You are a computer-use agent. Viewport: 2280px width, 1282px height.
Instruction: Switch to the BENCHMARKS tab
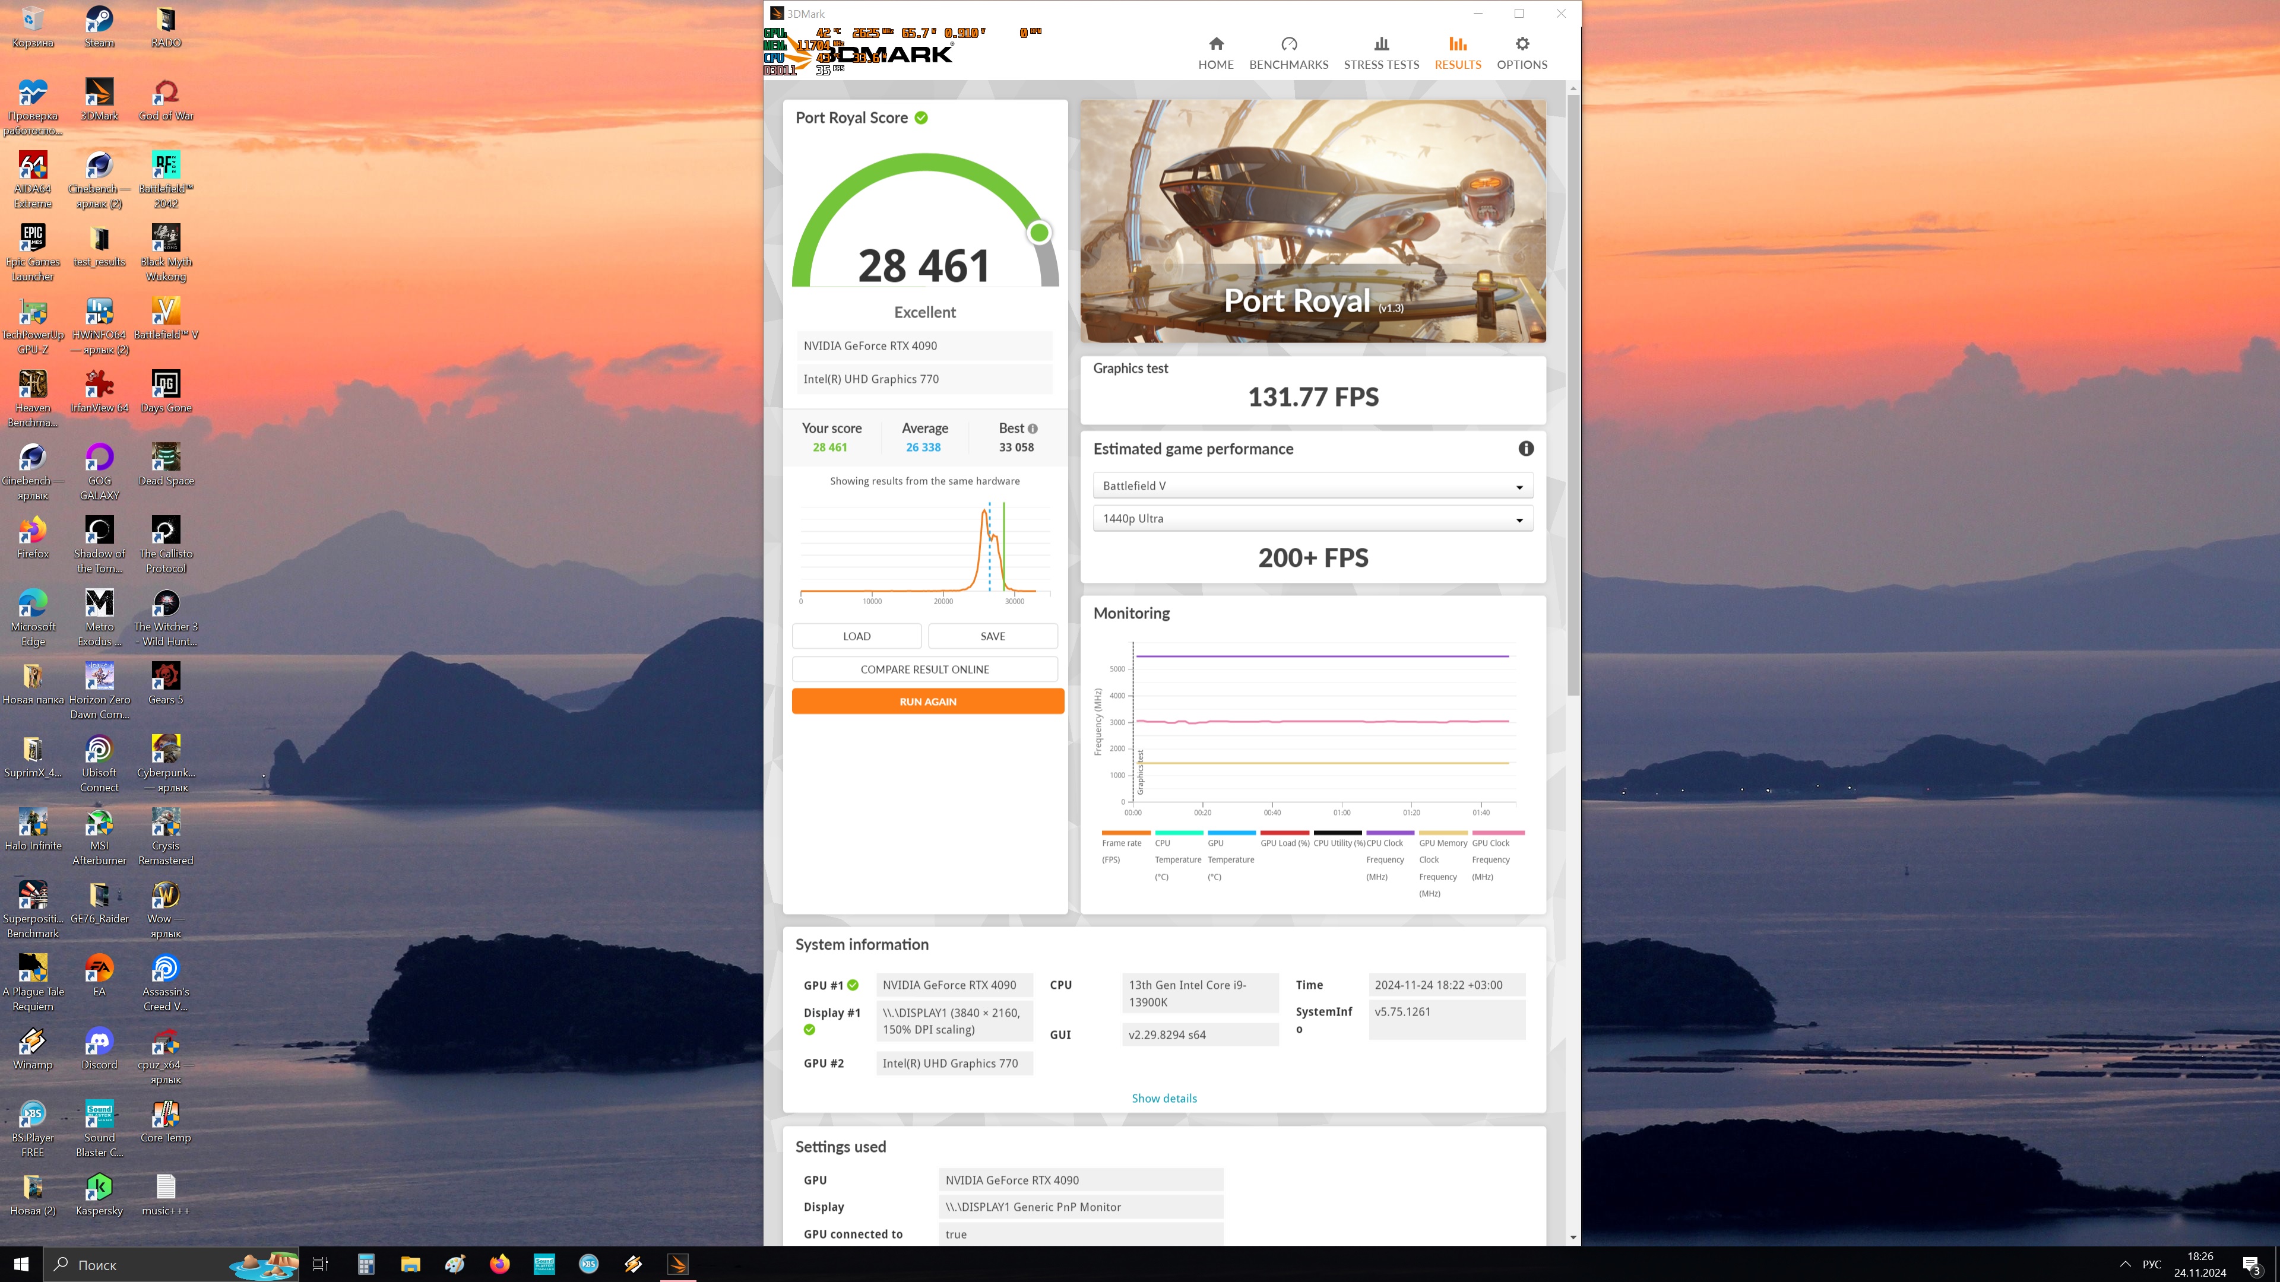pos(1288,53)
